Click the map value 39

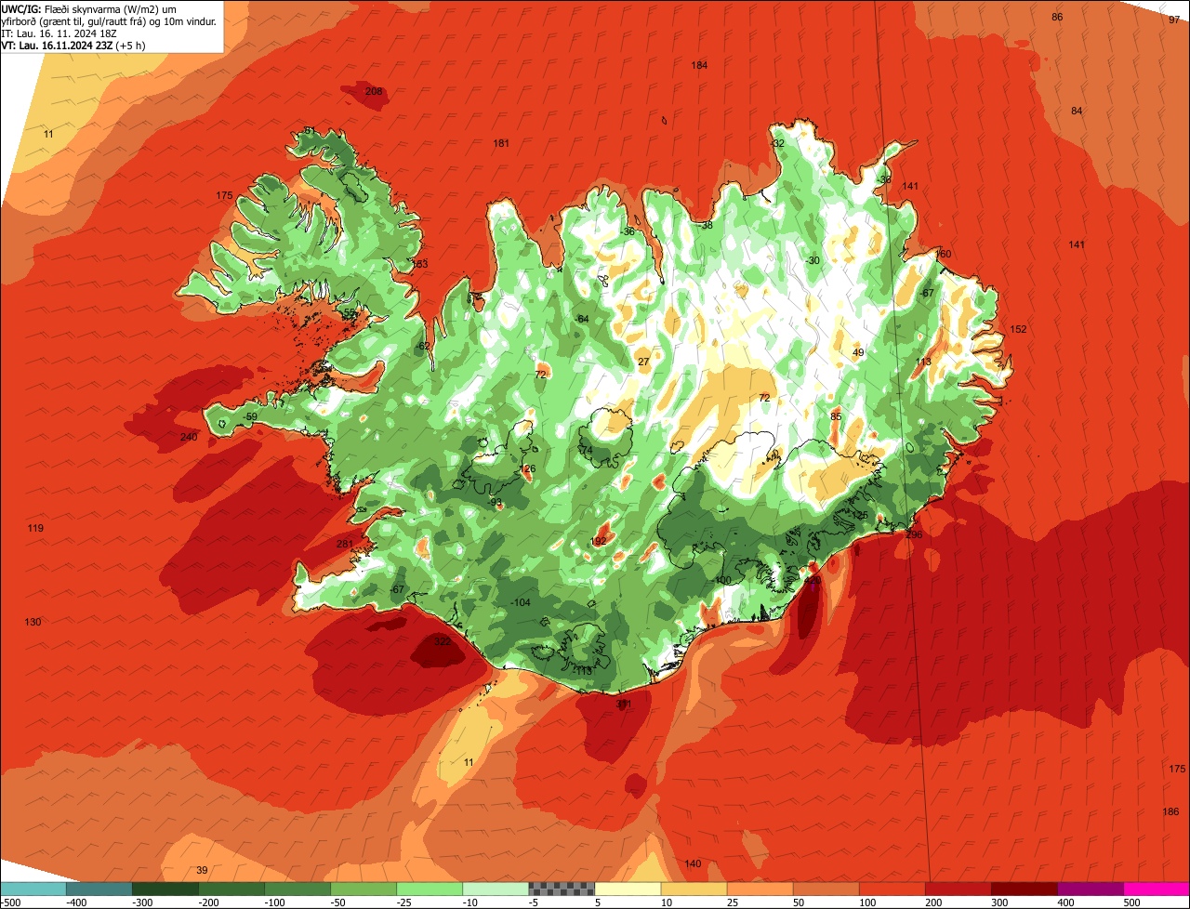coord(203,870)
